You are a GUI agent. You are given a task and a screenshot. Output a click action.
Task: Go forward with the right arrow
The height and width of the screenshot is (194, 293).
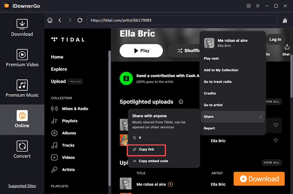point(70,20)
